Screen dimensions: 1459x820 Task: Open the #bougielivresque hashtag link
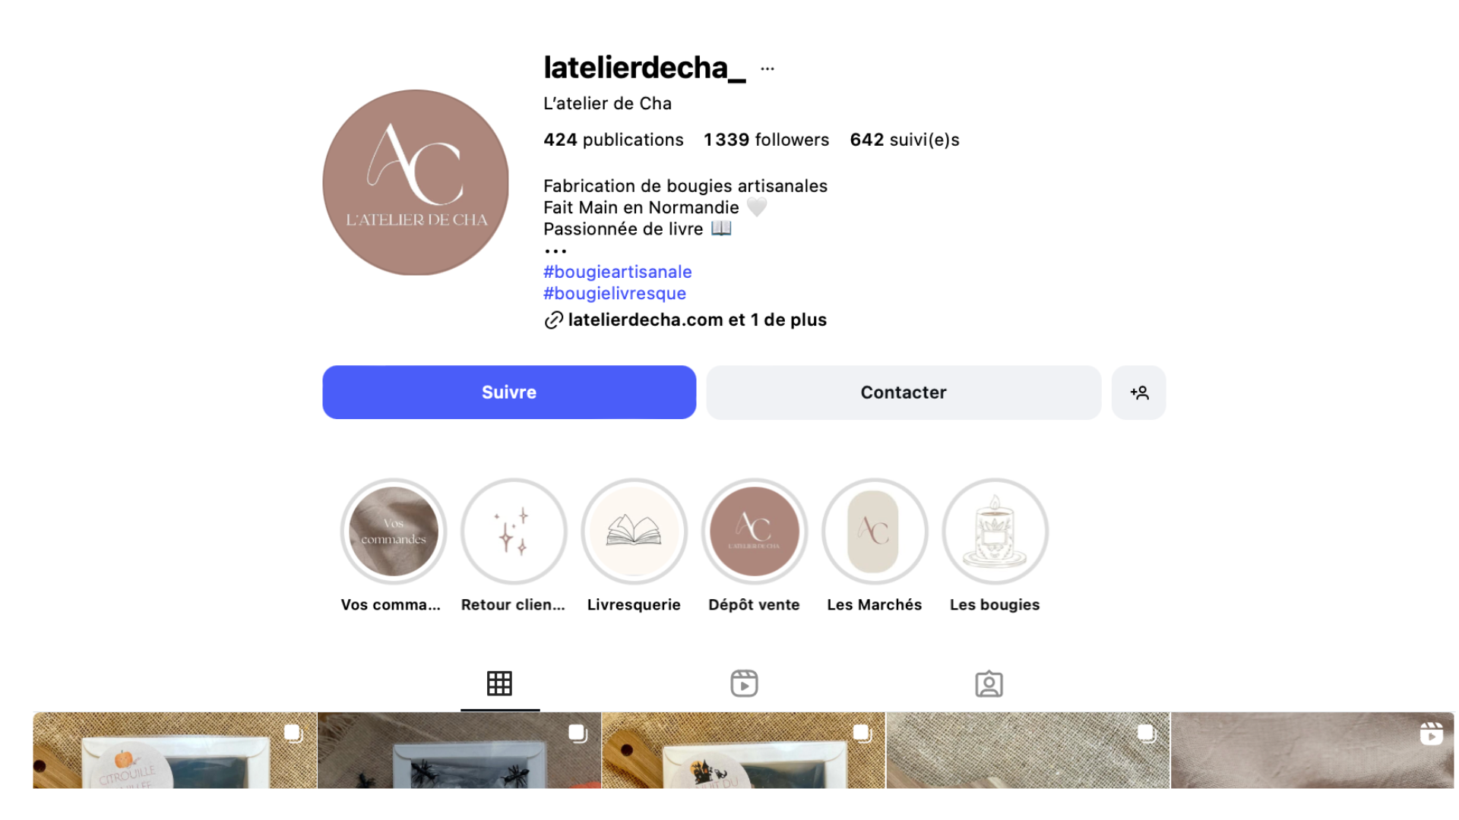615,293
